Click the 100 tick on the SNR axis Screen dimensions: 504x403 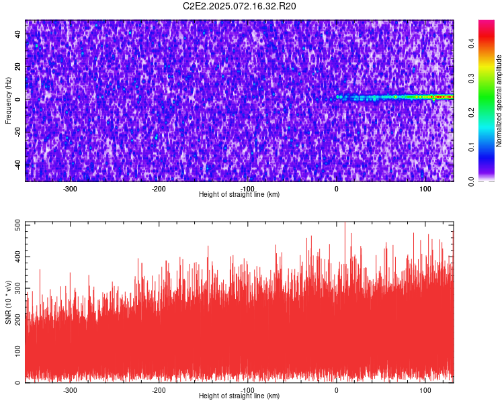[x=17, y=351]
